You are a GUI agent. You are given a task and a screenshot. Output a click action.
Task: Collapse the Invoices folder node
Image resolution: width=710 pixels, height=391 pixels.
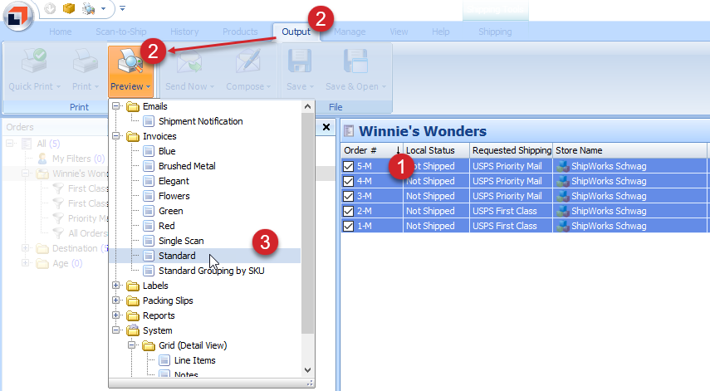click(116, 136)
